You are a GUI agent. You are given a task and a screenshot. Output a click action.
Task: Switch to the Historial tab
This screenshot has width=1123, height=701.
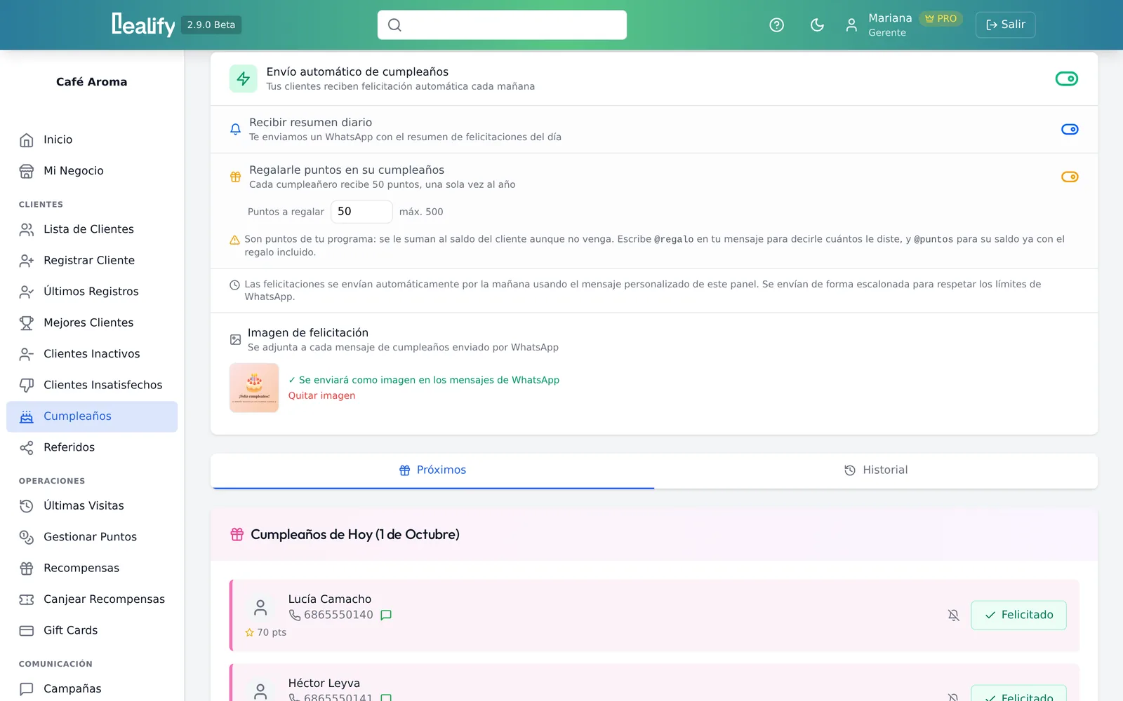[x=876, y=470]
